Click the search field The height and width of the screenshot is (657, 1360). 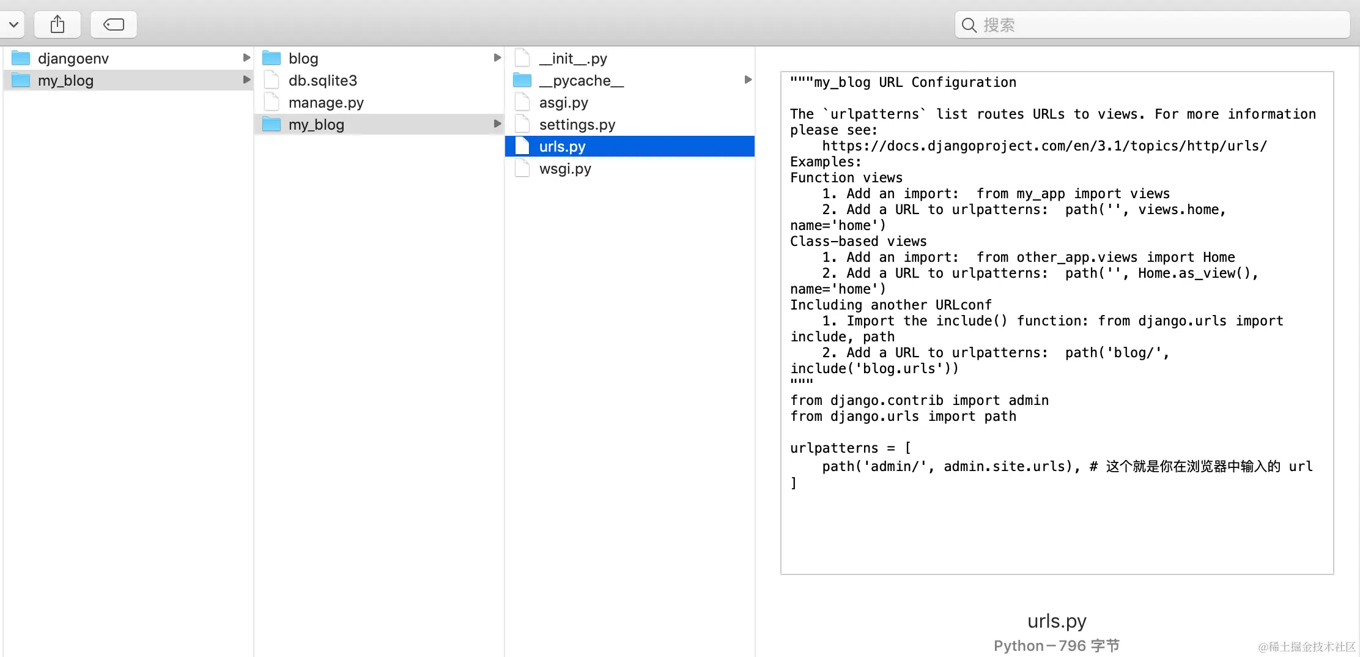(1152, 24)
